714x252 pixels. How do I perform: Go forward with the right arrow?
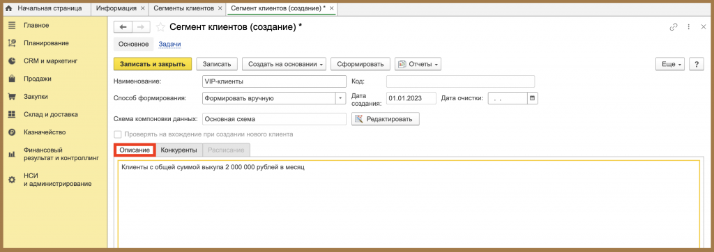tap(141, 27)
